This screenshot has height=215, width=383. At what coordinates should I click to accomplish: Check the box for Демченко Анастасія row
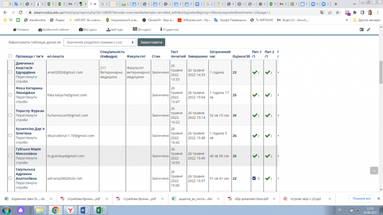[x=10, y=72]
